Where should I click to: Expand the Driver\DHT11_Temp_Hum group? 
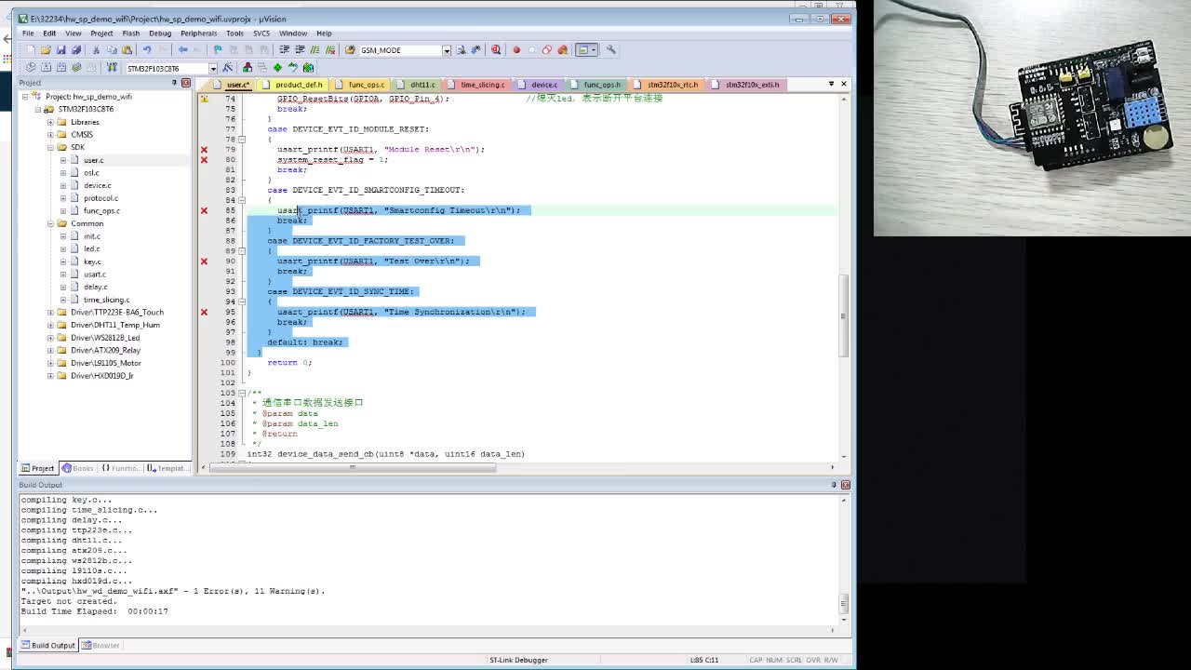tap(50, 325)
